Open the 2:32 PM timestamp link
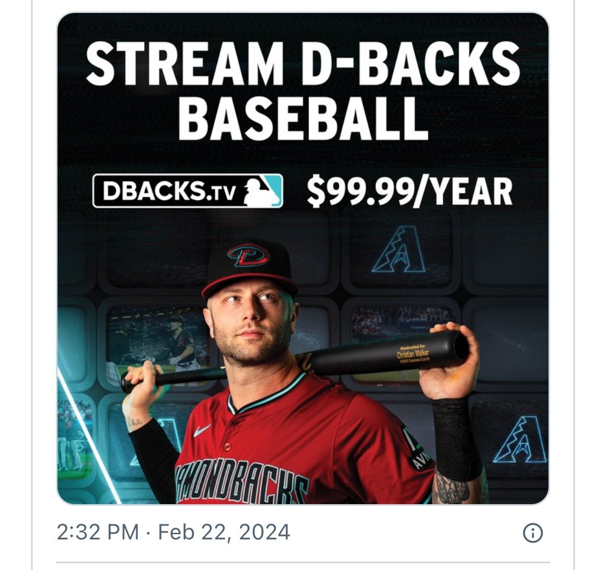 (97, 533)
